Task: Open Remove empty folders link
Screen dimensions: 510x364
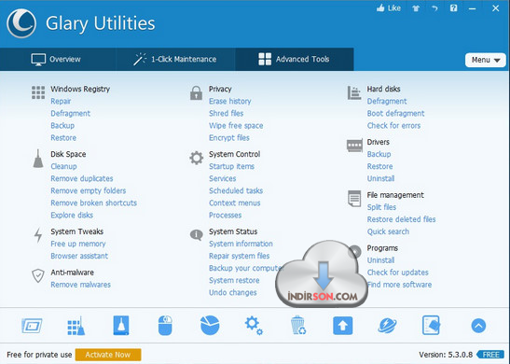Action: (89, 190)
